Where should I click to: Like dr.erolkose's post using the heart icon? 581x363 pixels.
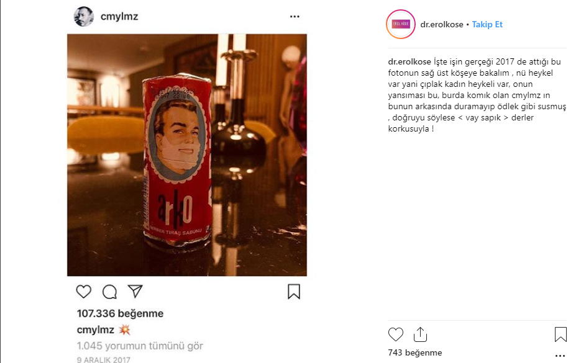(x=396, y=334)
